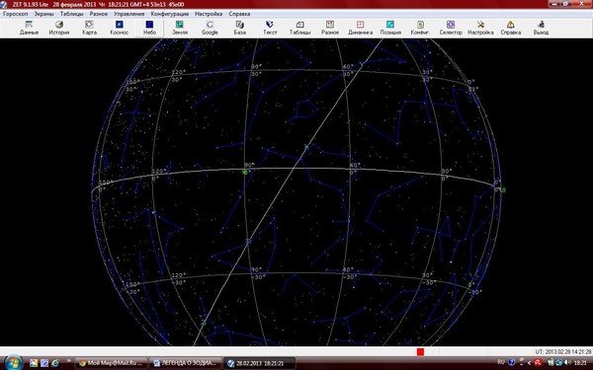
Task: Switch to ЛЕГЕНДА О ЗОДИА... taskbar window
Action: 186,363
